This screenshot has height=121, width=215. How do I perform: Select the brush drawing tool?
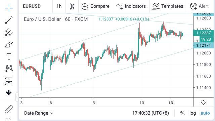coord(9,44)
